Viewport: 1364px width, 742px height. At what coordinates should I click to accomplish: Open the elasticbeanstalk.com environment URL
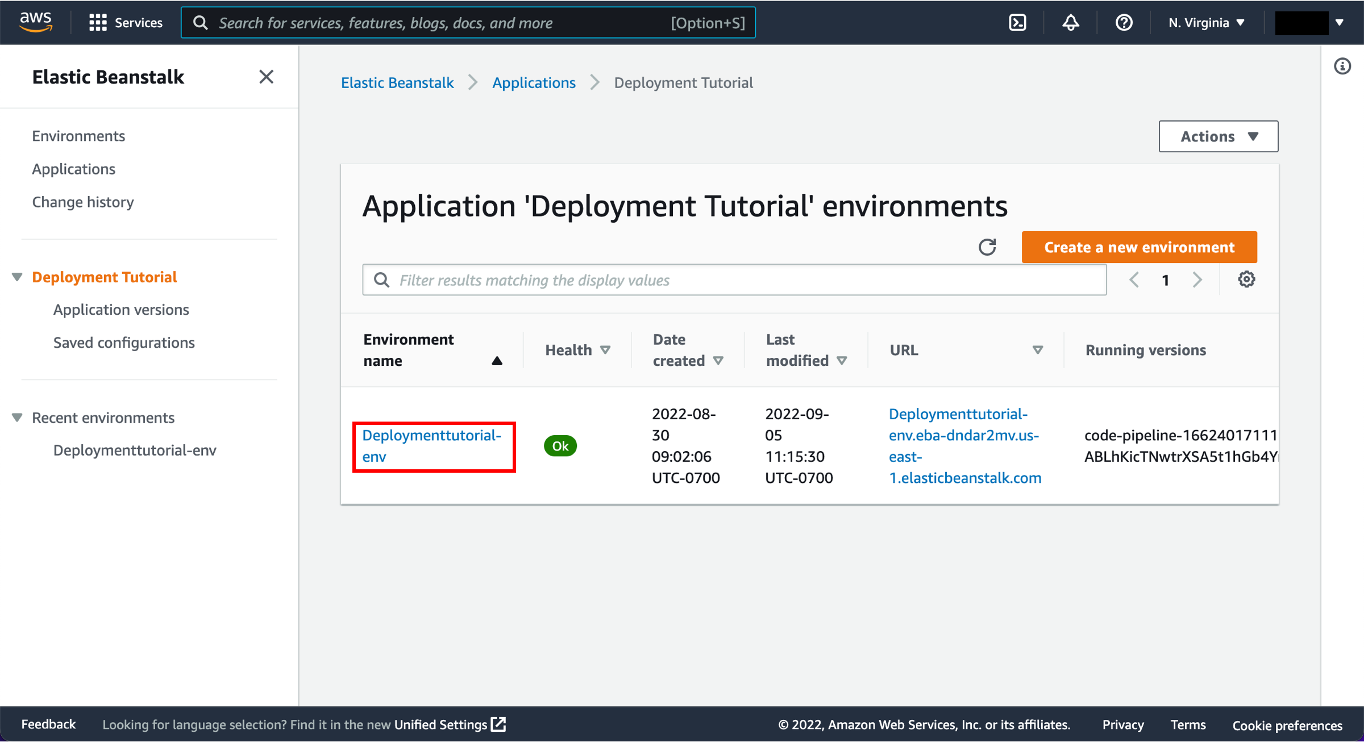[x=965, y=446]
